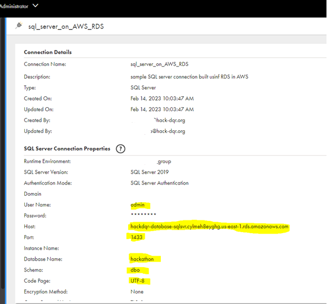Open help icon for SQL Server Connection Properties
Viewport: 327px width, 304px height.
tap(121, 148)
